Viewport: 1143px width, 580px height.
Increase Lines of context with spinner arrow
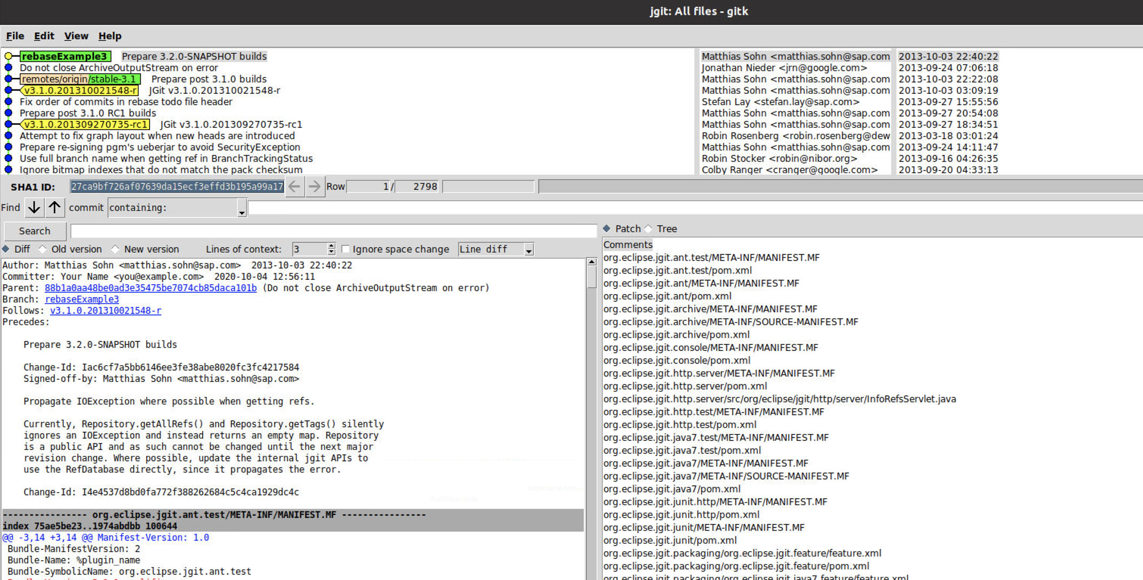(331, 246)
